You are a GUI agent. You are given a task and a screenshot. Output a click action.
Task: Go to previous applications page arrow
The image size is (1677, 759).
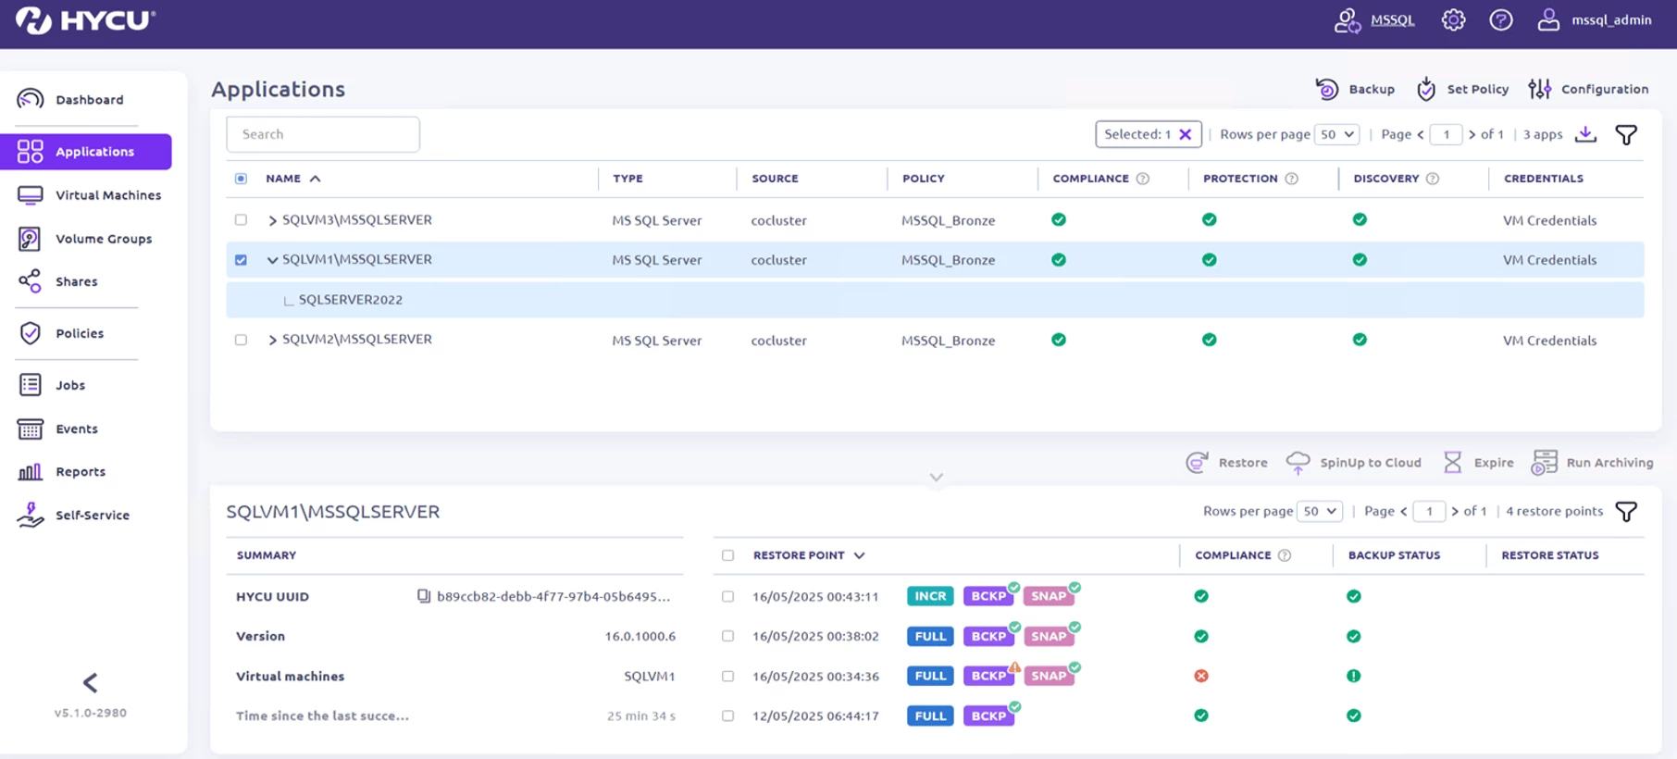click(x=1421, y=134)
